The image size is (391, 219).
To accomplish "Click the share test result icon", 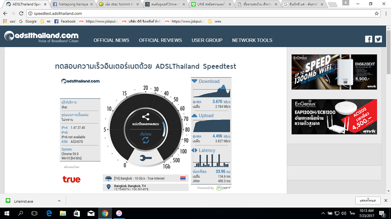I will pos(146,117).
